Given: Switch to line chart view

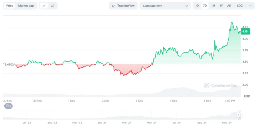Looking at the screenshot, I should [x=44, y=6].
